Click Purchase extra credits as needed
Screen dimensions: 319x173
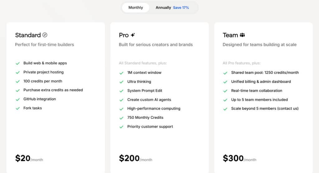53,90
